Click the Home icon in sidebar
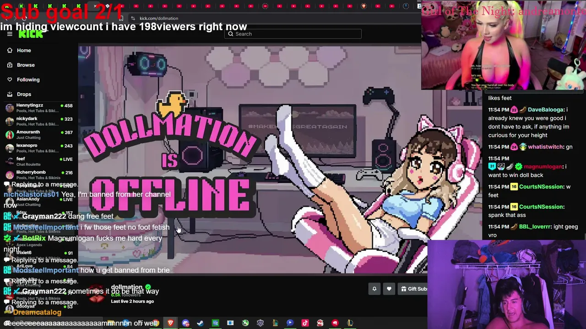The width and height of the screenshot is (586, 329). pos(10,50)
